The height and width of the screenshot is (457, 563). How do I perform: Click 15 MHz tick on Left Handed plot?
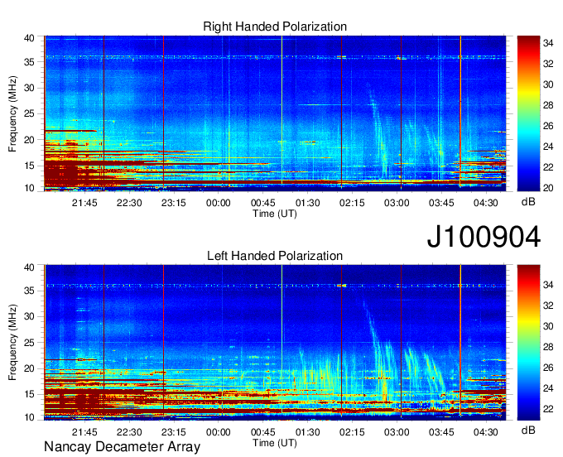click(x=29, y=395)
